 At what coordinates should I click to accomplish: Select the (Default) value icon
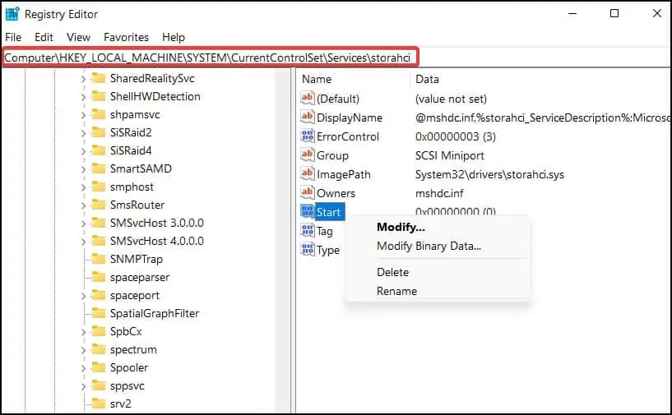(308, 99)
